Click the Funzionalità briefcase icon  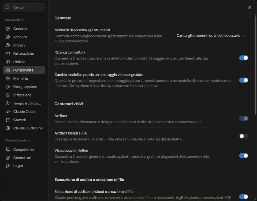pyautogui.click(x=8, y=70)
